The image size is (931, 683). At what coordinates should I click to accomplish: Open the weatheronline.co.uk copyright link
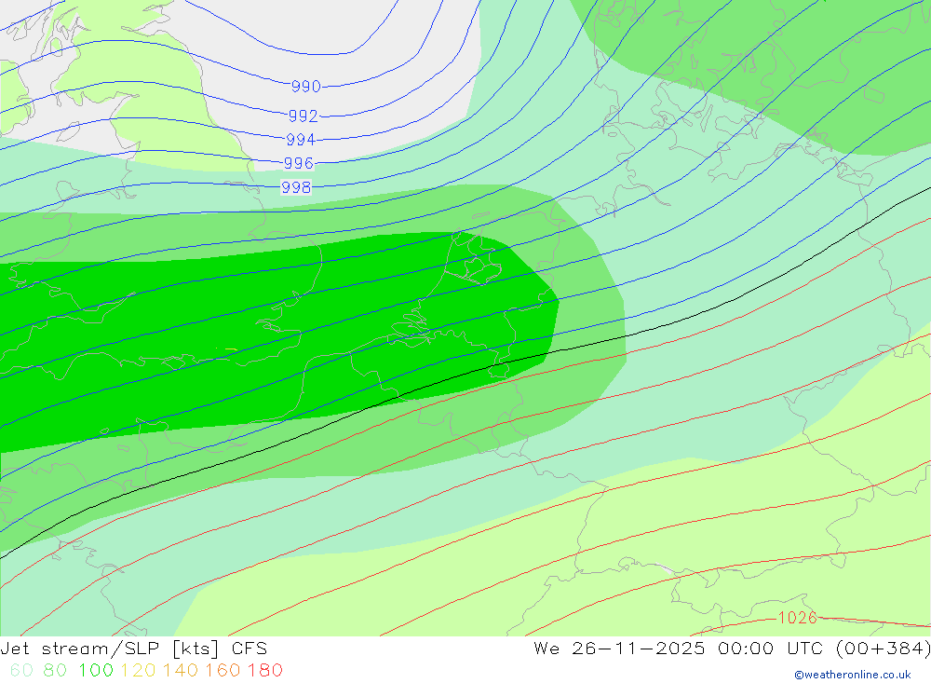click(853, 675)
